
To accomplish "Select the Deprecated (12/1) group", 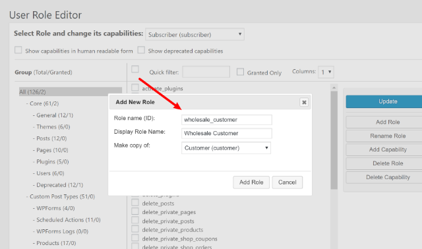I will tap(60, 185).
